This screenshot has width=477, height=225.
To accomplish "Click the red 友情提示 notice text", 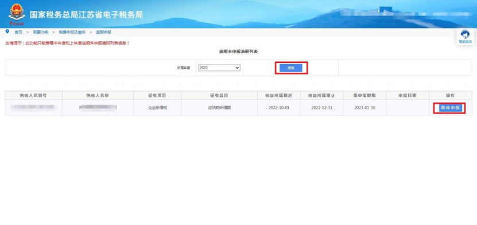I will 68,44.
